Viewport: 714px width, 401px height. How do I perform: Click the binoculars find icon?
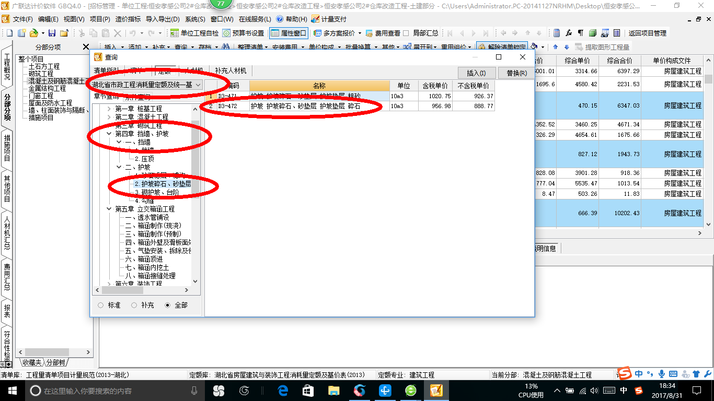226,47
